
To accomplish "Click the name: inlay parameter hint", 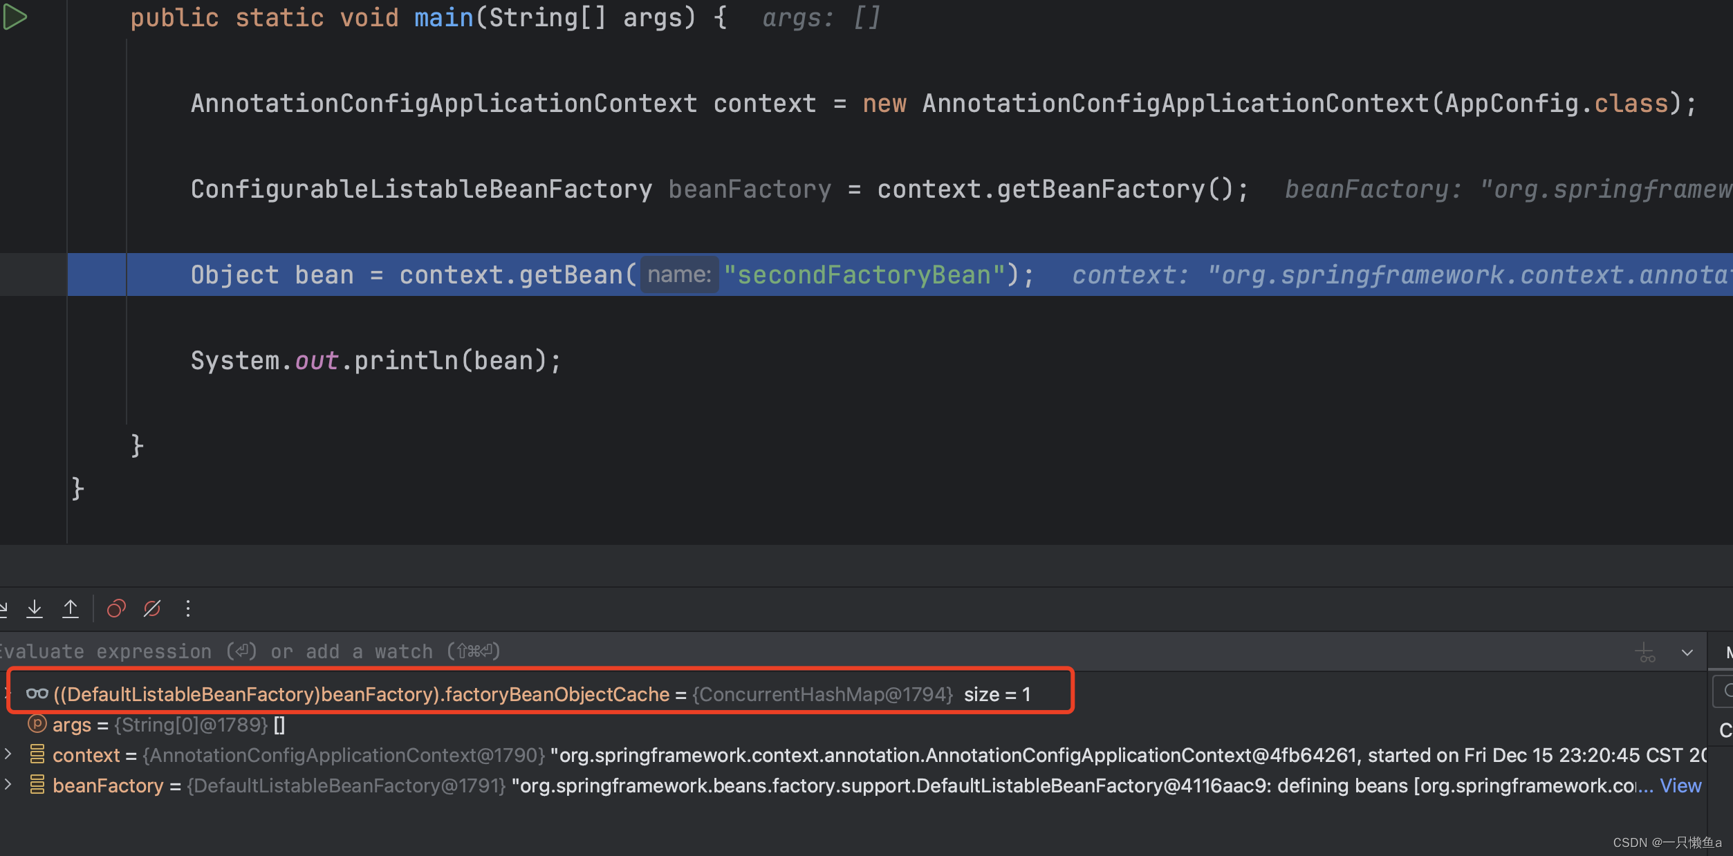I will (679, 275).
